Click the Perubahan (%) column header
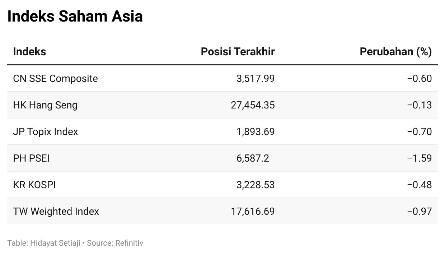Image resolution: width=445 pixels, height=255 pixels. tap(396, 52)
